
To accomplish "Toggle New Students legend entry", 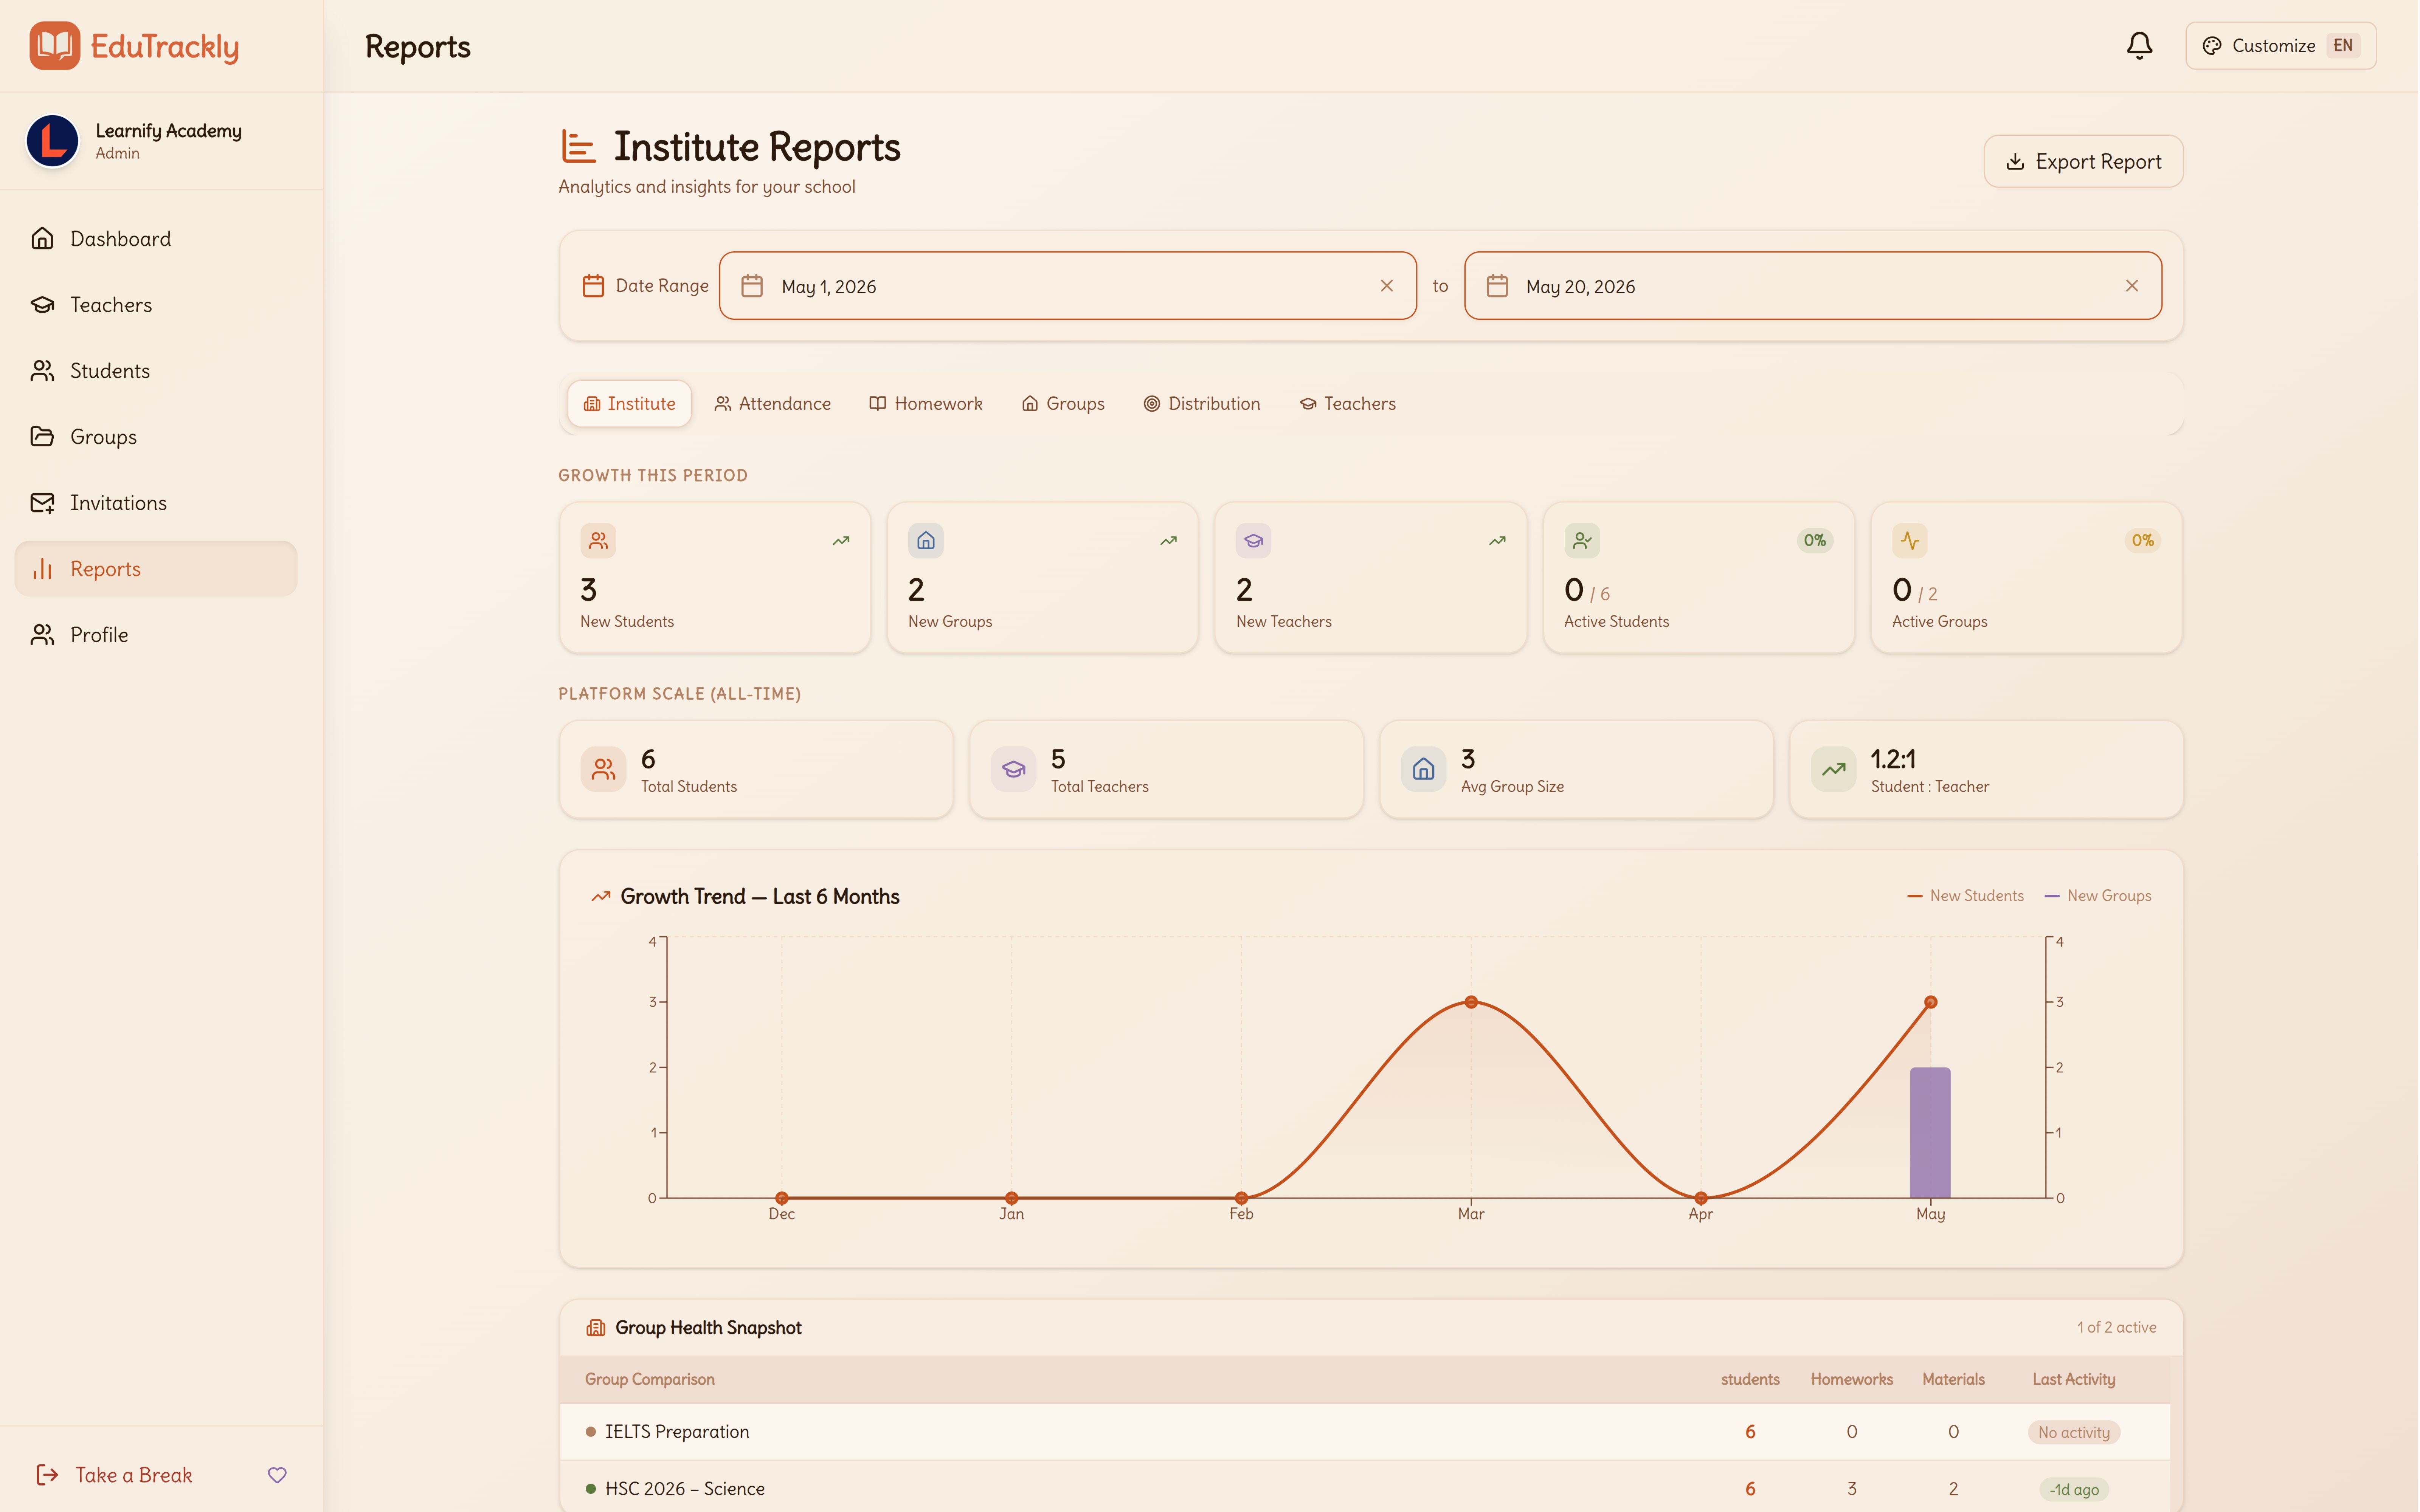I will click(x=1965, y=896).
